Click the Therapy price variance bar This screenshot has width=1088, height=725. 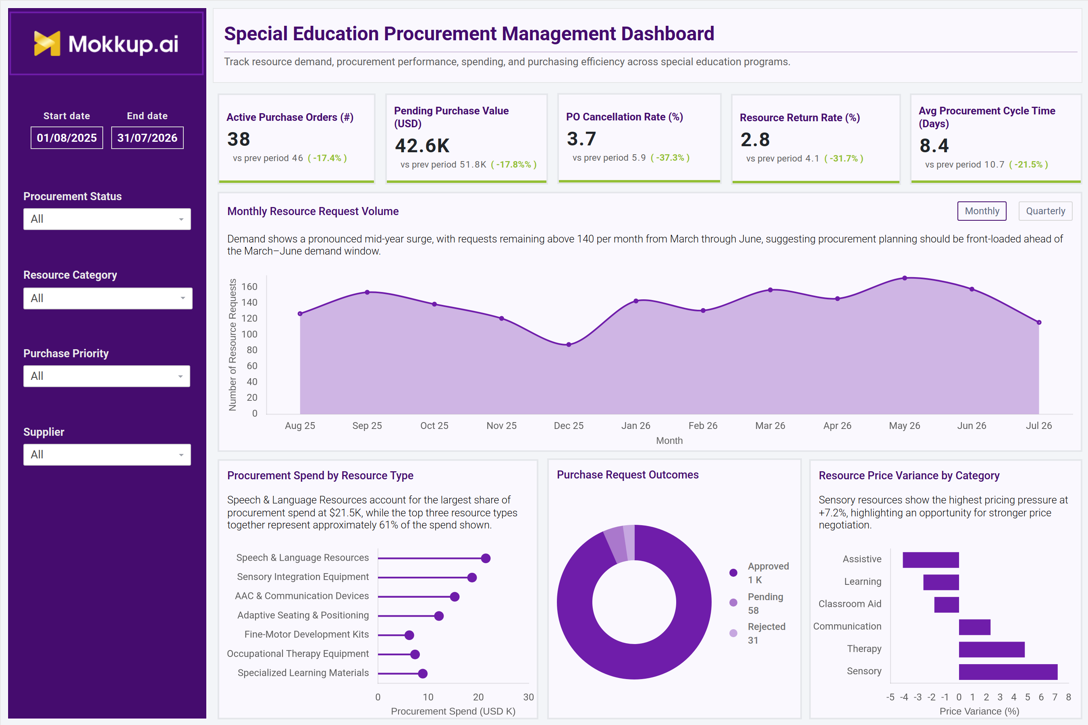[992, 650]
